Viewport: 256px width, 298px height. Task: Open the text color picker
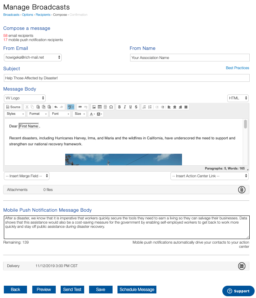[92, 114]
